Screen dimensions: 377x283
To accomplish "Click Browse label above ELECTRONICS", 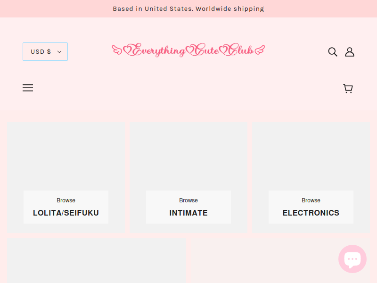I will [311, 200].
